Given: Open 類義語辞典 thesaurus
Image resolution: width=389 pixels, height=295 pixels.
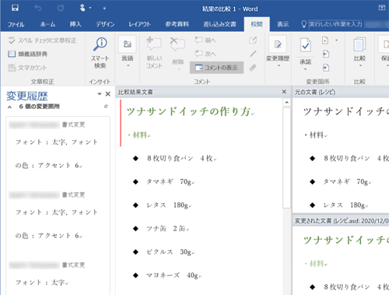Looking at the screenshot, I should click(27, 54).
